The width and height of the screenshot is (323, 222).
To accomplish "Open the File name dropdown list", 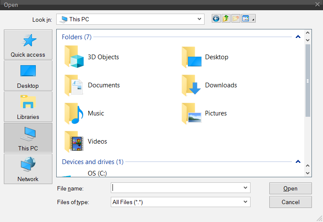I will pyautogui.click(x=245, y=188).
